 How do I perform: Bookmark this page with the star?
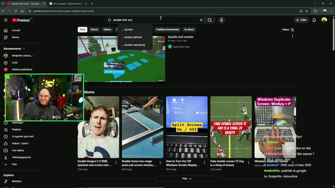click(x=306, y=11)
